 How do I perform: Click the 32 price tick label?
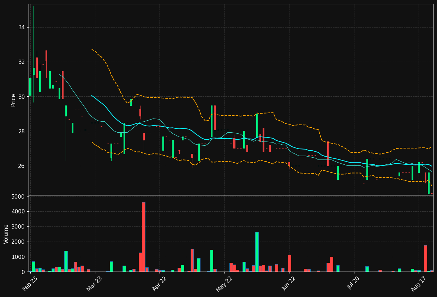click(22, 62)
